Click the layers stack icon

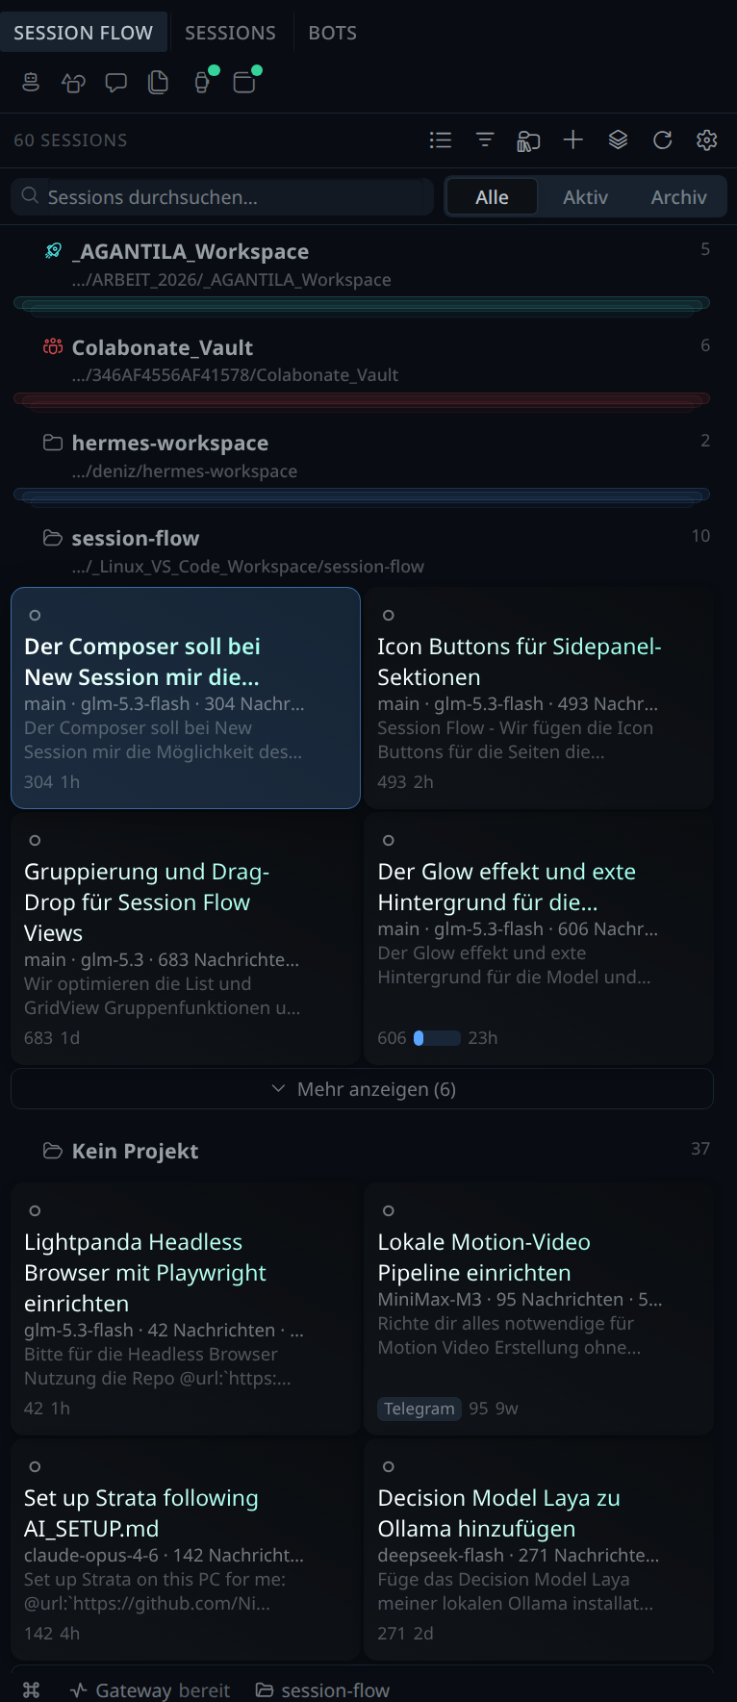coord(619,140)
